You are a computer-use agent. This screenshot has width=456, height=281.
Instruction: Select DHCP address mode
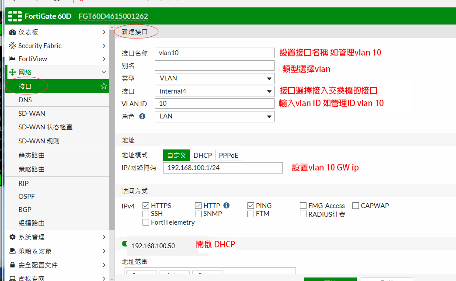[203, 155]
